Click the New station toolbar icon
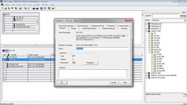 click(3, 8)
